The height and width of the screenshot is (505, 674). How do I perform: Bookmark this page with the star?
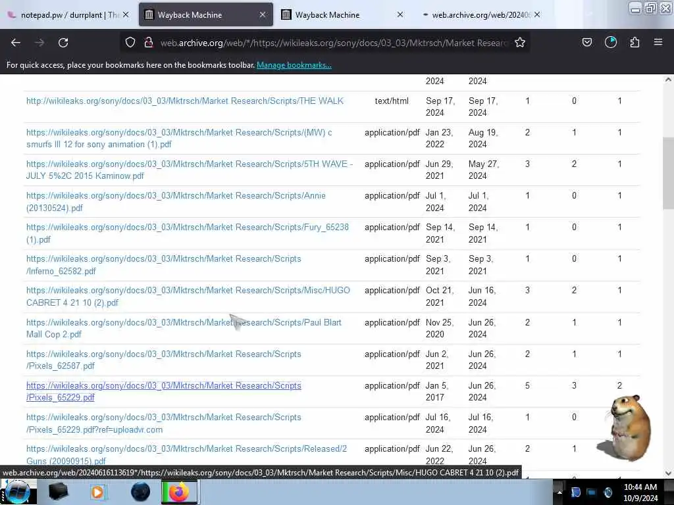point(520,42)
